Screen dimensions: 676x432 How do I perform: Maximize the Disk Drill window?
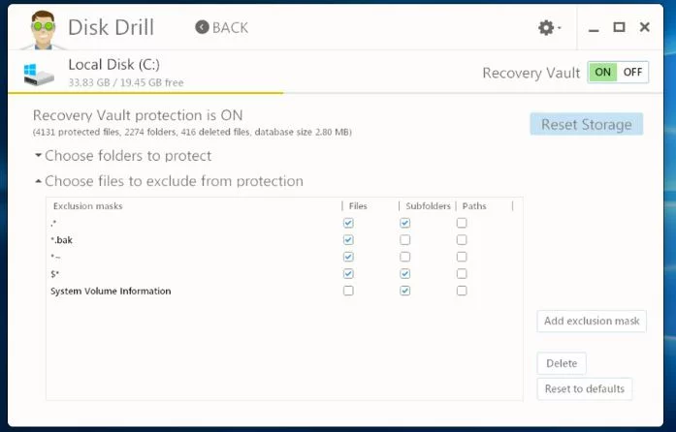619,27
